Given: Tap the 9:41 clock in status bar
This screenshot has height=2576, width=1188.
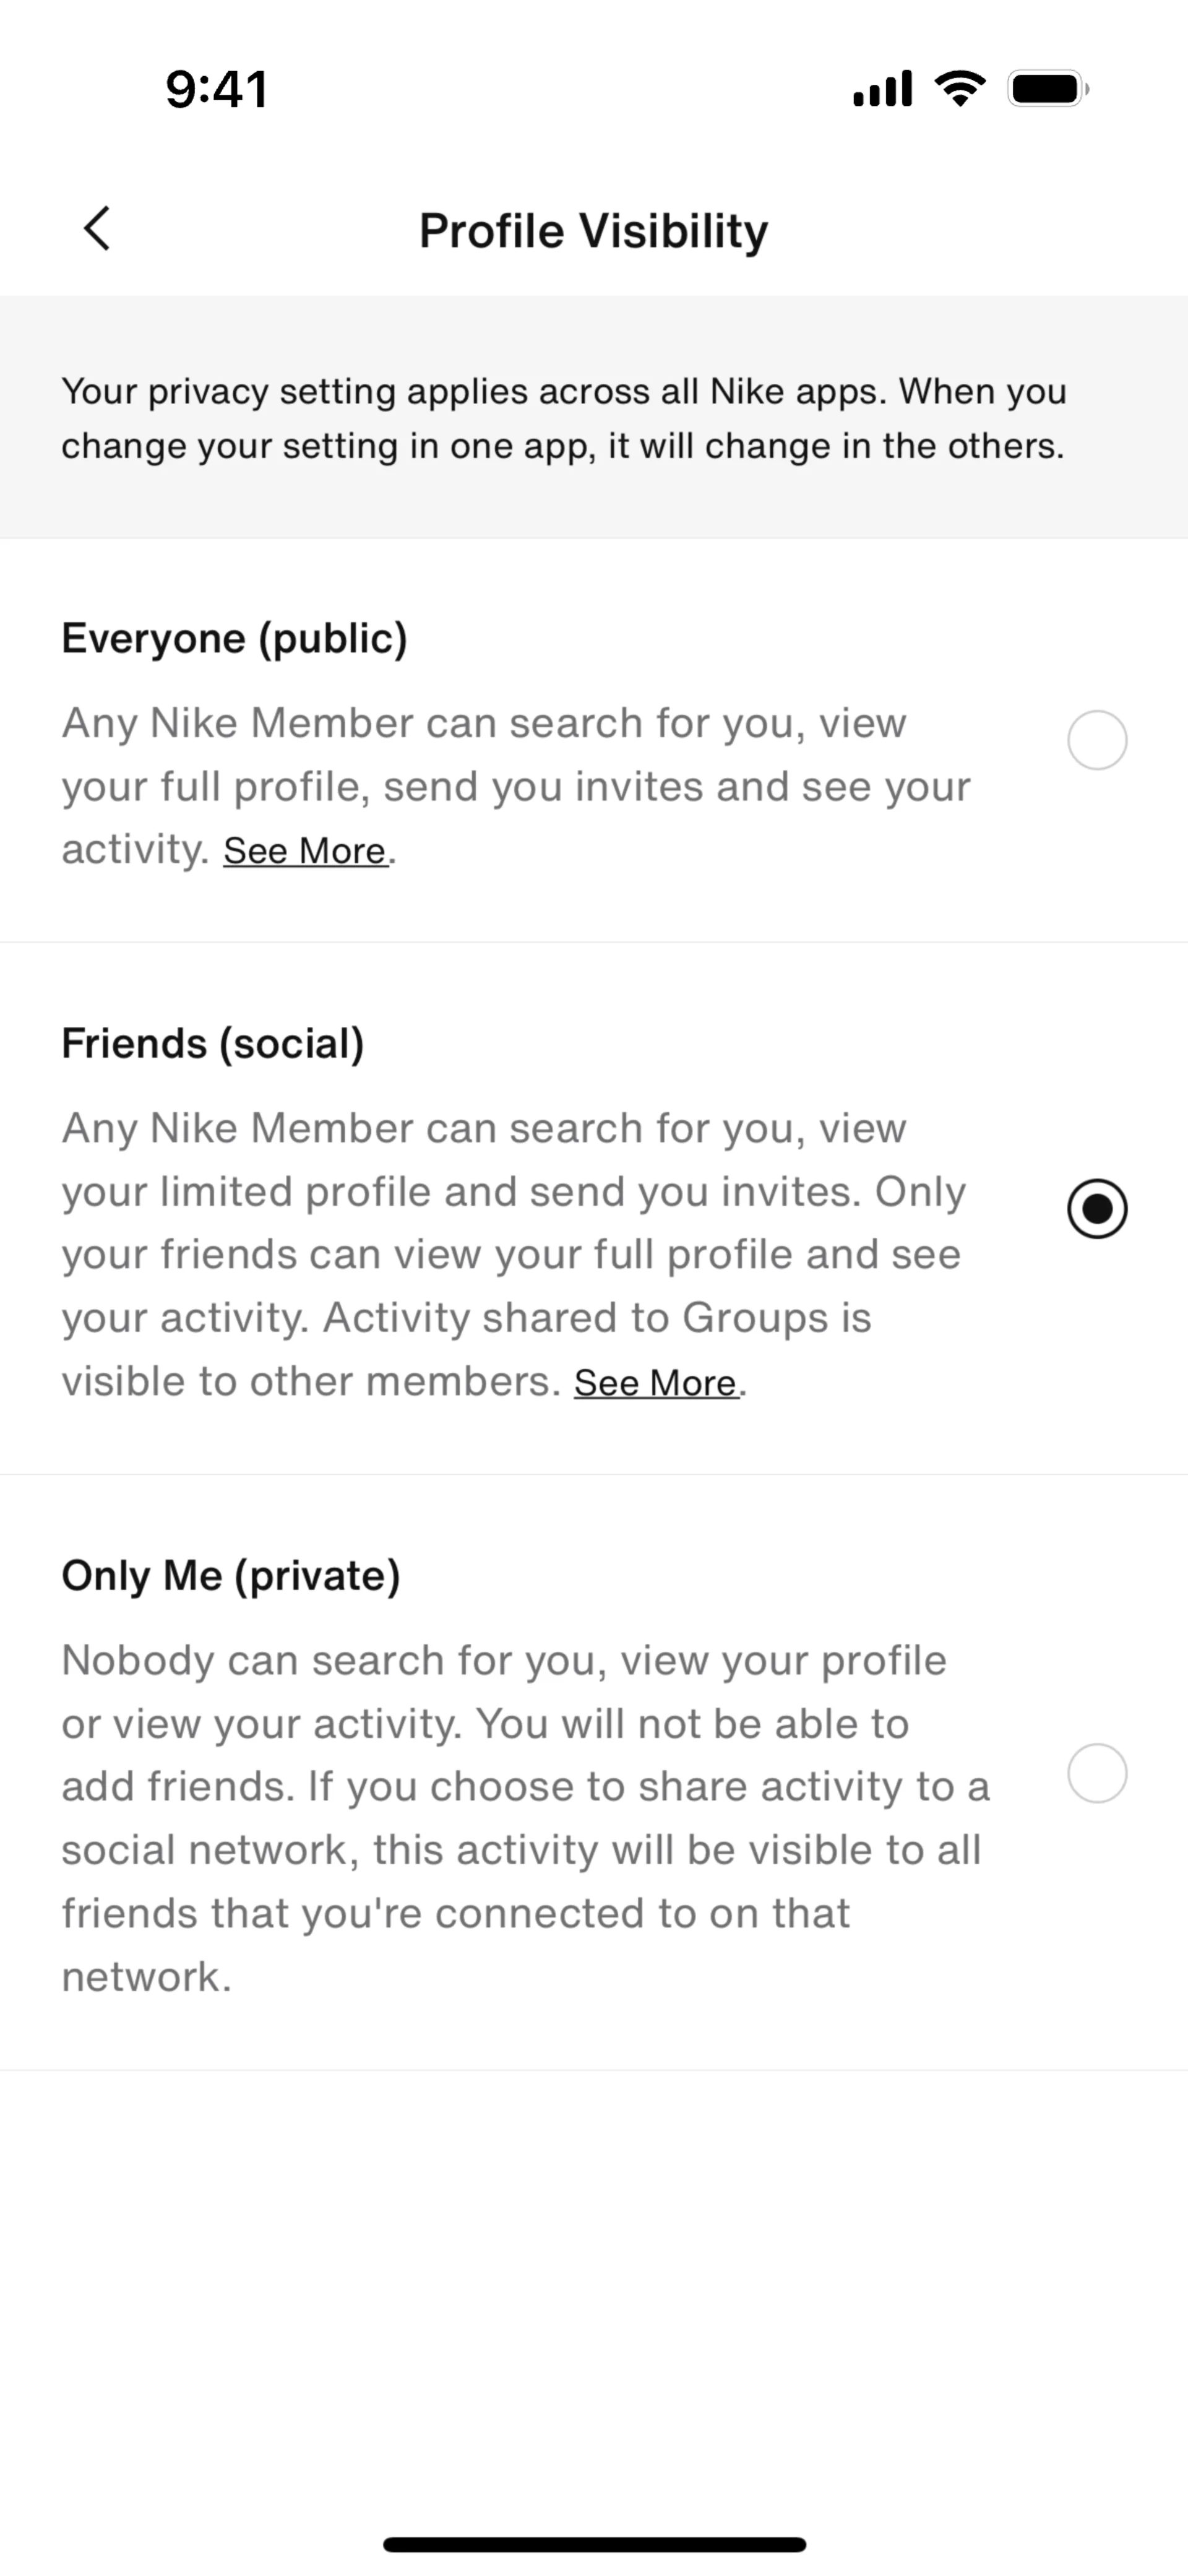Looking at the screenshot, I should [217, 89].
